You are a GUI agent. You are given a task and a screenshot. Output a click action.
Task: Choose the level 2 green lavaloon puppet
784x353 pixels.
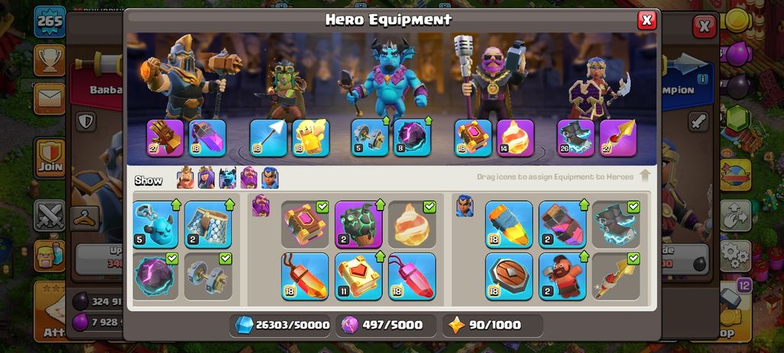[x=358, y=224]
